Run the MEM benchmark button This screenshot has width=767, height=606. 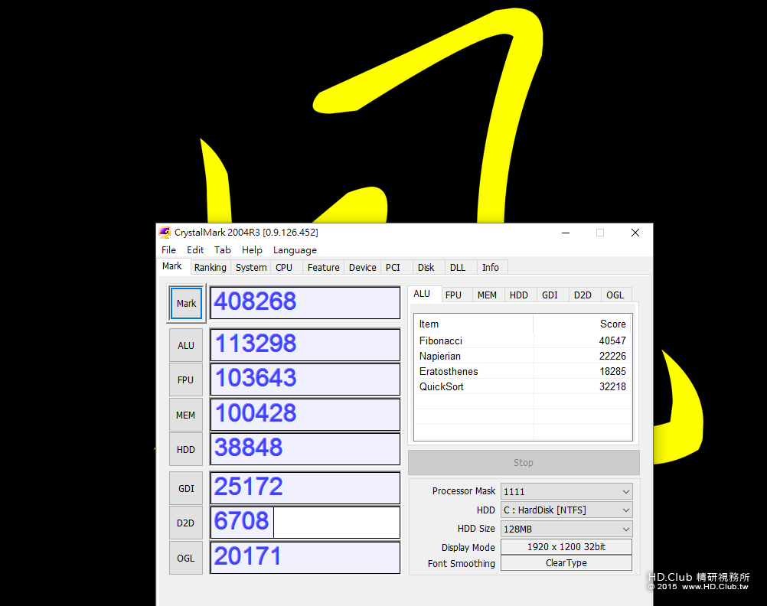[x=186, y=415]
